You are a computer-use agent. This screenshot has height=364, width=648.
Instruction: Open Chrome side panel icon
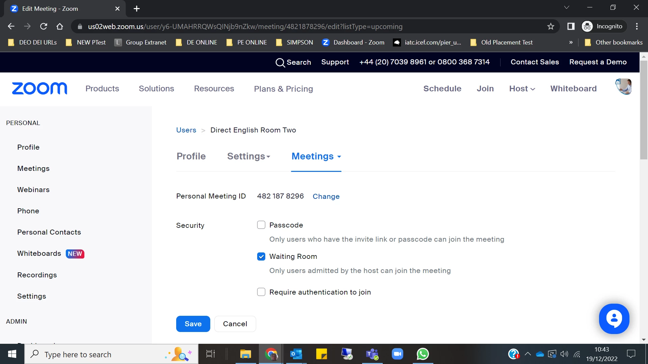[x=571, y=26]
